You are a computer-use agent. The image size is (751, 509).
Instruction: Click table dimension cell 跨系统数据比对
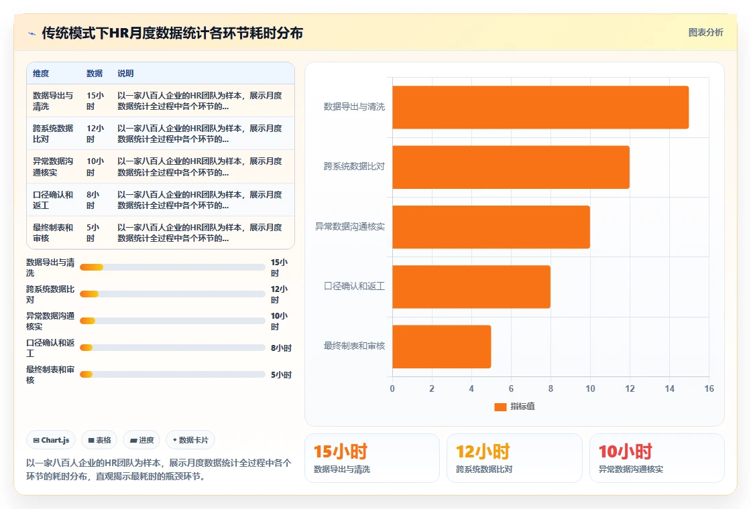tap(53, 134)
